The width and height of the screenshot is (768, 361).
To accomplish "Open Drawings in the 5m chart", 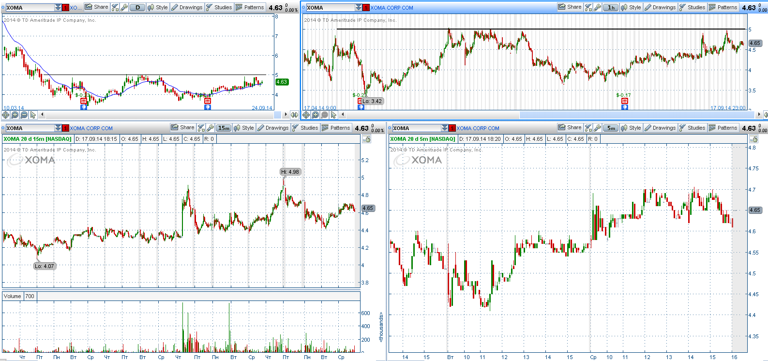I will 660,128.
